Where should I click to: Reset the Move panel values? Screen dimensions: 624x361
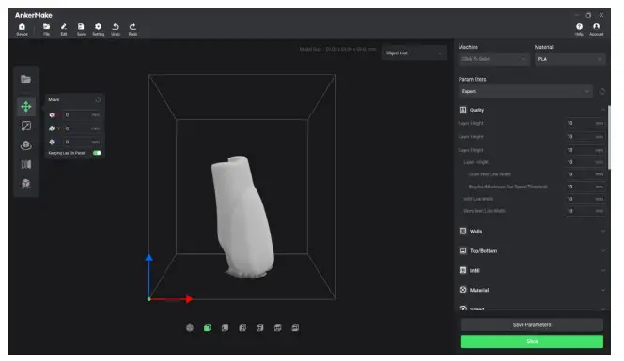click(98, 99)
